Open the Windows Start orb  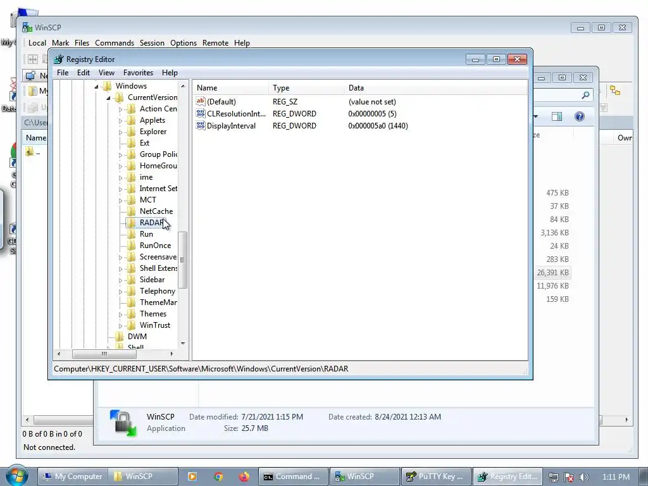[16, 476]
